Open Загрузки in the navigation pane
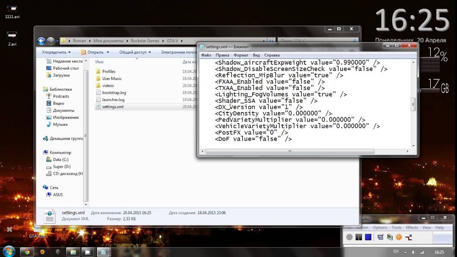Screen dimensions: 457x257 (x=58, y=75)
